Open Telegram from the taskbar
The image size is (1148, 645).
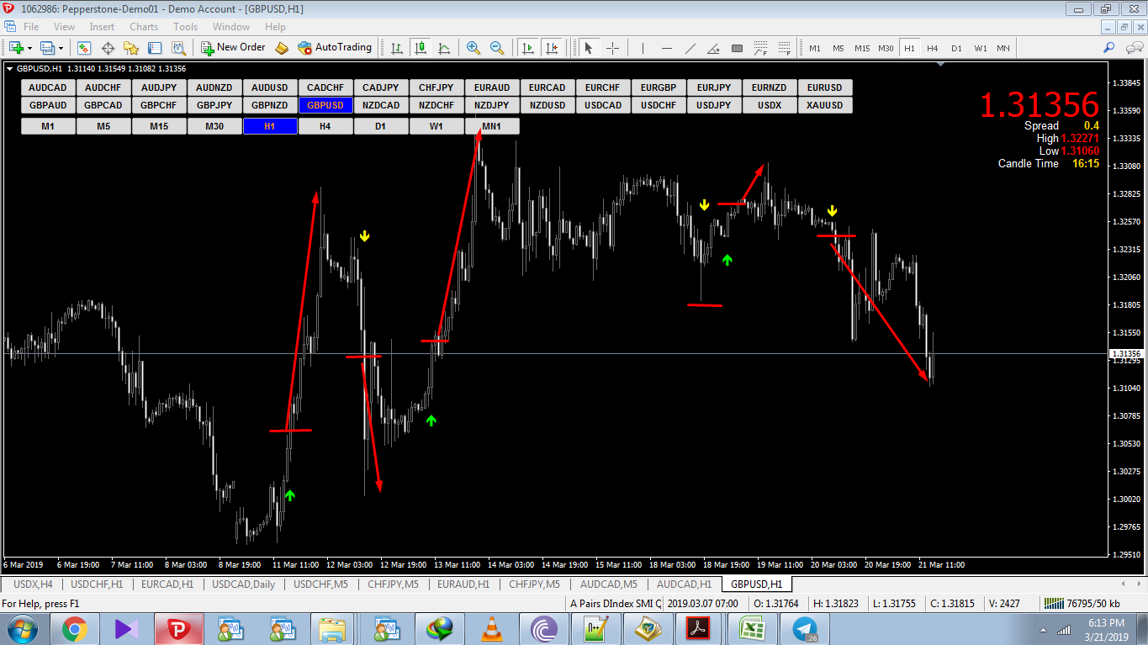click(805, 628)
